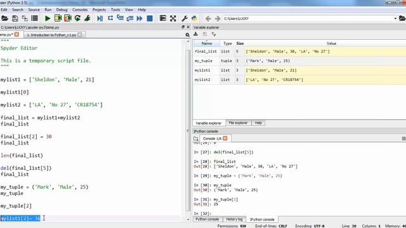Expand the working directory dropdown
Image resolution: width=406 pixels, height=228 pixels.
(x=395, y=18)
